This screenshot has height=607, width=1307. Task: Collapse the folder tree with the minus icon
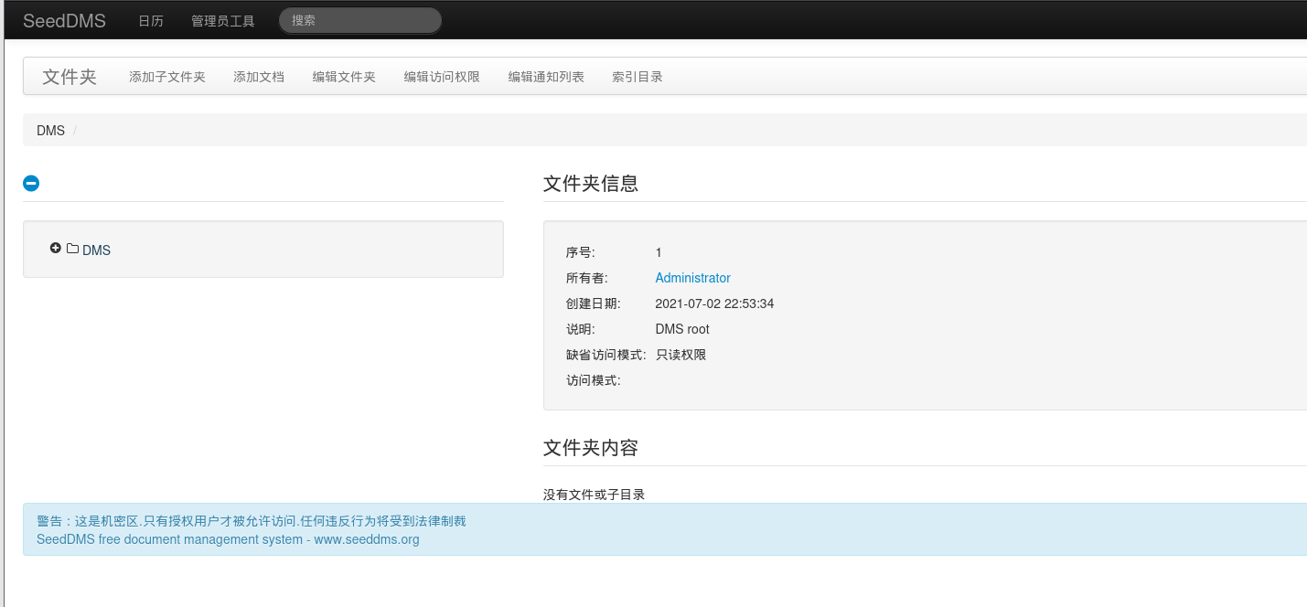coord(31,184)
